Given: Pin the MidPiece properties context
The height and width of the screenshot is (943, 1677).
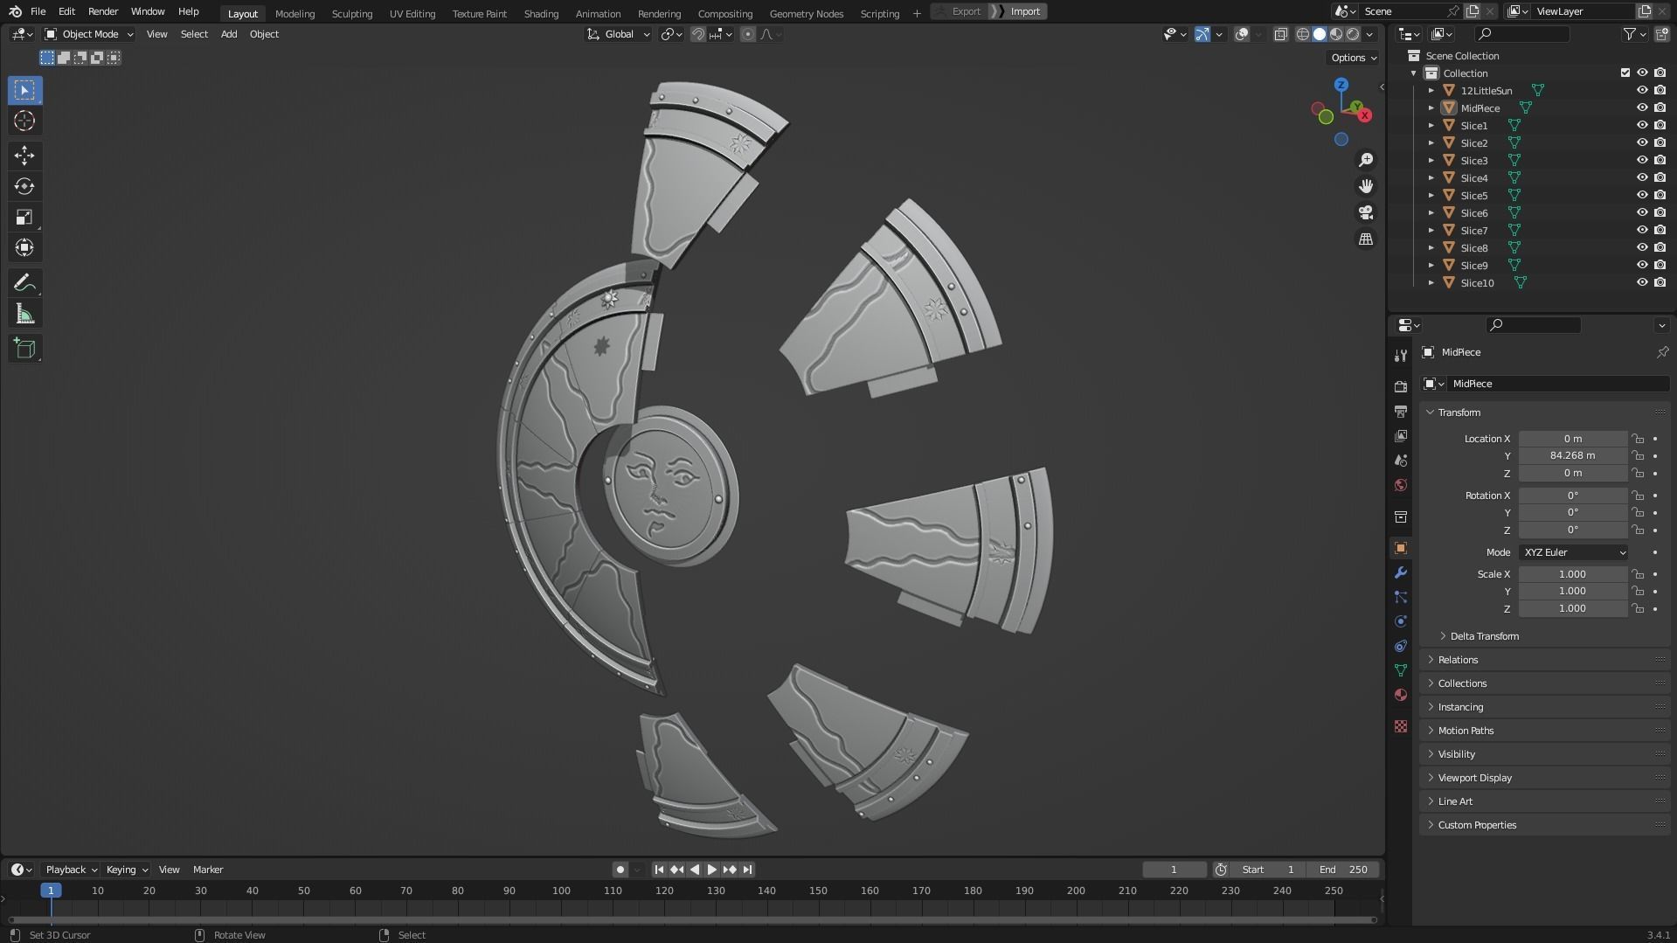Looking at the screenshot, I should (x=1661, y=352).
